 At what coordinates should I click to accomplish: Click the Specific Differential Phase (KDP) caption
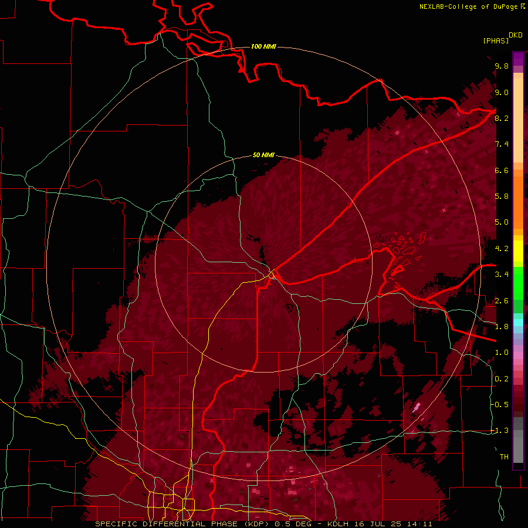click(184, 524)
